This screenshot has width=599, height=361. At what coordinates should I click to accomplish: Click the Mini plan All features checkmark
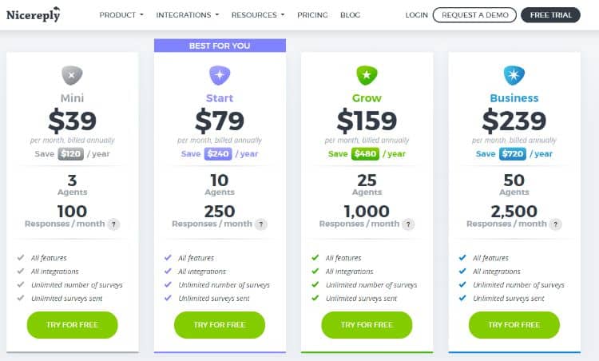coord(21,258)
